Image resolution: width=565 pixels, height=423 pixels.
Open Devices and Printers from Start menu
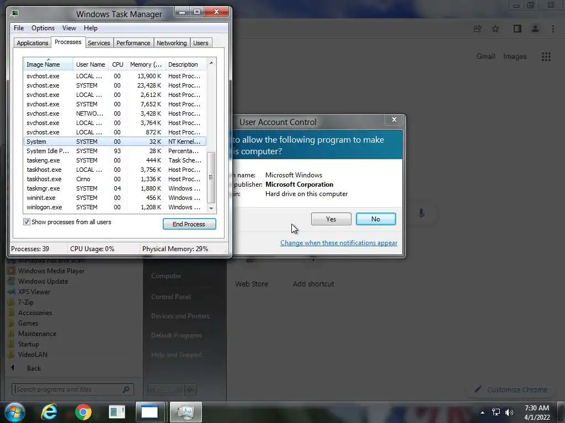180,316
